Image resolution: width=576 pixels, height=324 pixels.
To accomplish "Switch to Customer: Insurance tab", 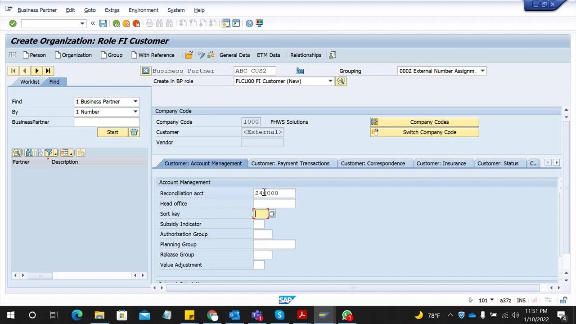I will coord(441,163).
